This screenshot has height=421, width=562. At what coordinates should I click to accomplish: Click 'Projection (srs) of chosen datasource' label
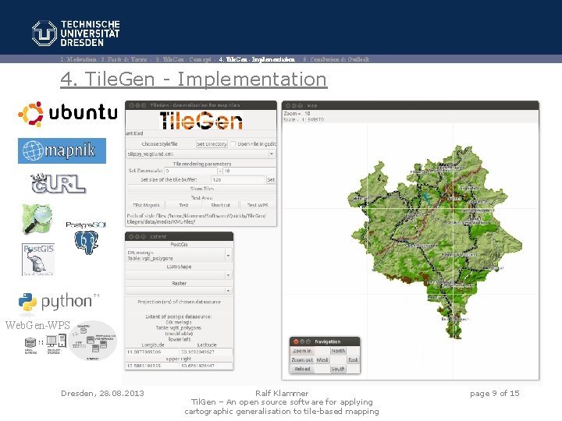[x=180, y=302]
